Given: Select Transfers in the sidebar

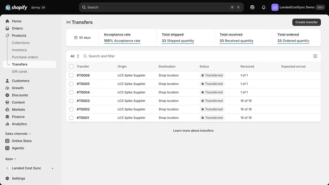Looking at the screenshot, I should [29, 65].
